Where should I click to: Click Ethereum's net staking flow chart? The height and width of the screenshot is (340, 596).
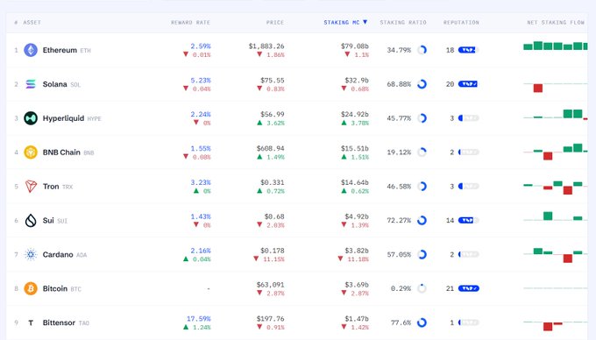(556, 46)
